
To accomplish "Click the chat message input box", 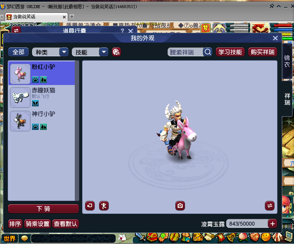I will click(x=73, y=238).
